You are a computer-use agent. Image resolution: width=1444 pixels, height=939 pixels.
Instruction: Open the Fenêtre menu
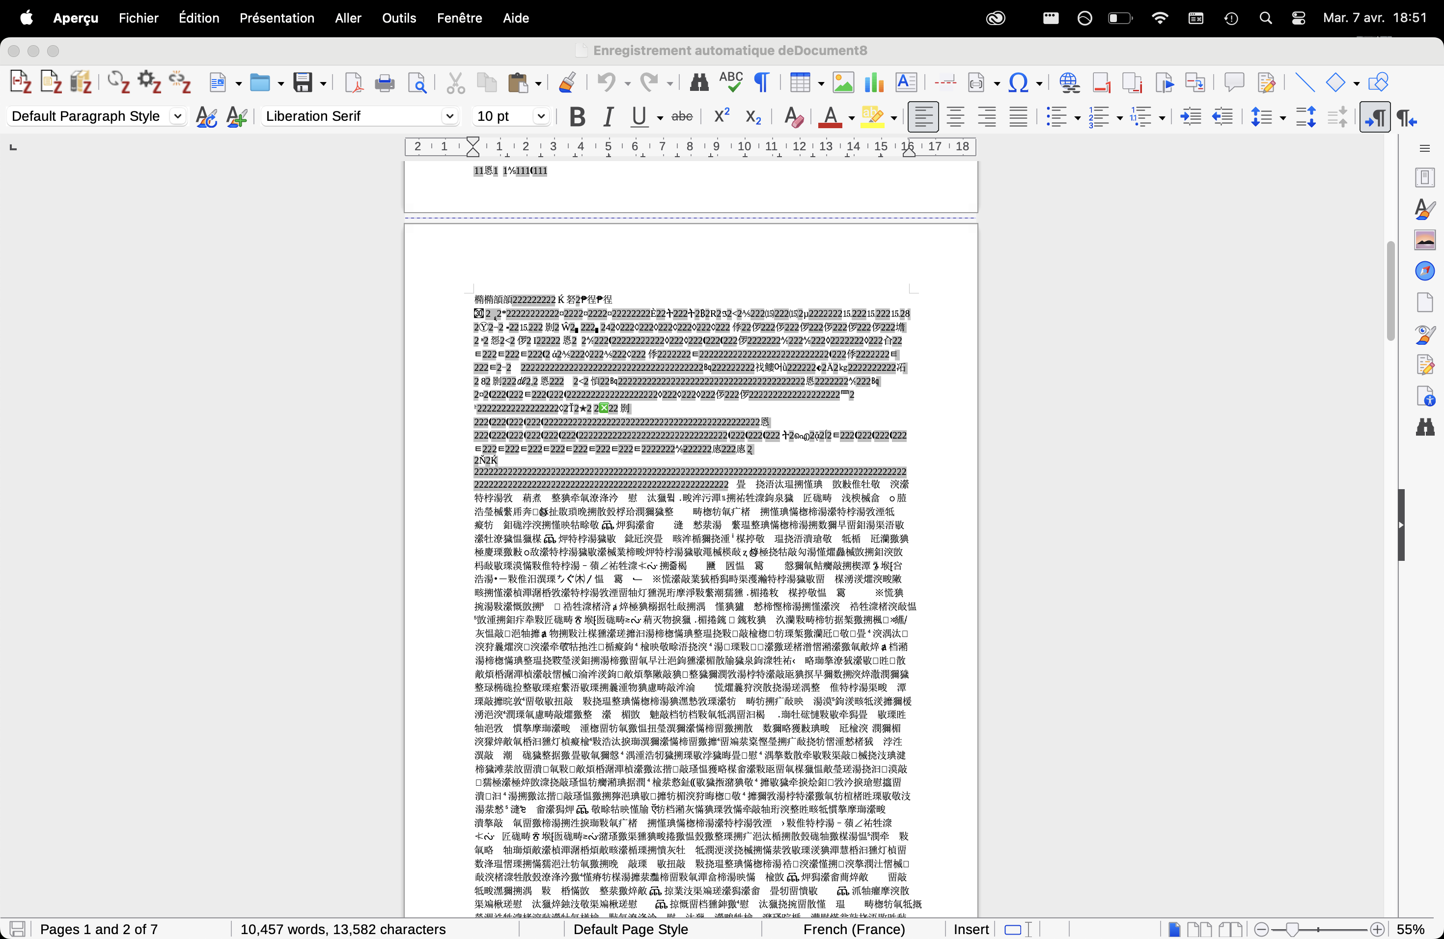tap(459, 18)
